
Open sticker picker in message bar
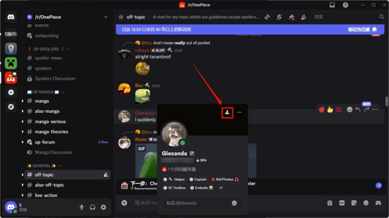(354, 203)
